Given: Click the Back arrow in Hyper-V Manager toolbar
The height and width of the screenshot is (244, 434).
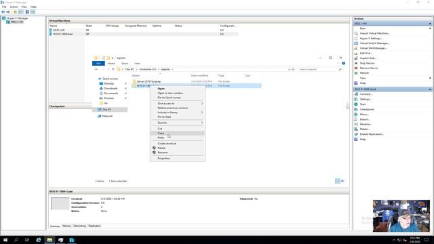Looking at the screenshot, I should [x=3, y=12].
